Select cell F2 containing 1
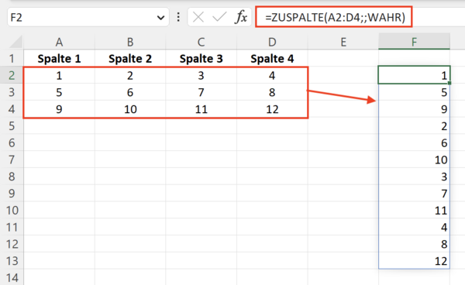 414,75
